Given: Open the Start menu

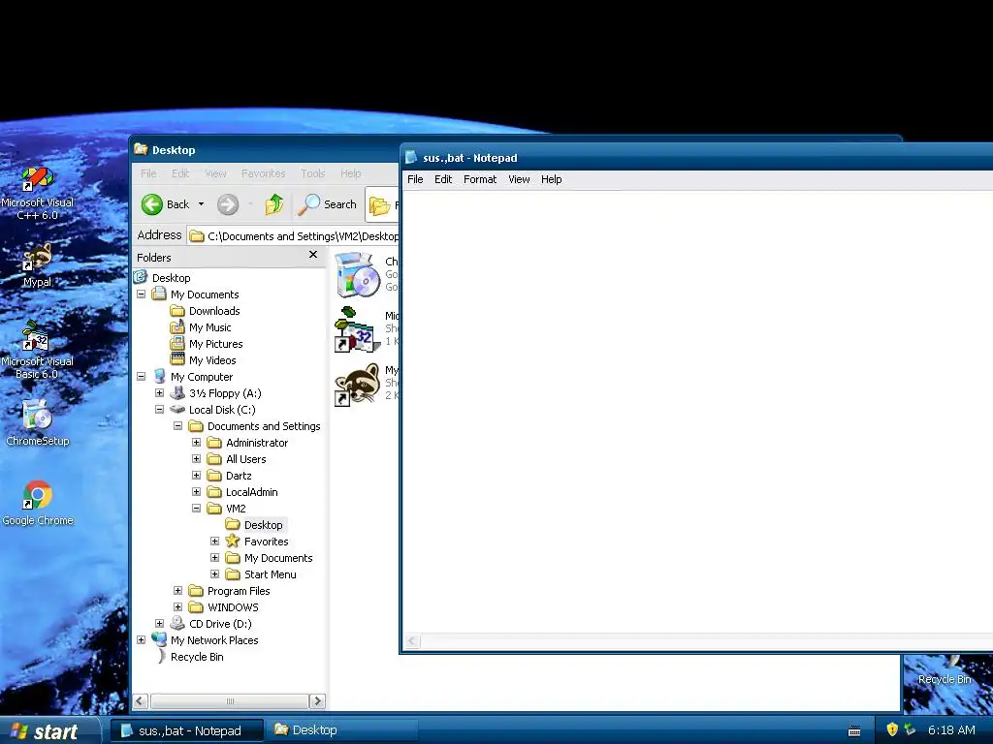Looking at the screenshot, I should click(49, 730).
